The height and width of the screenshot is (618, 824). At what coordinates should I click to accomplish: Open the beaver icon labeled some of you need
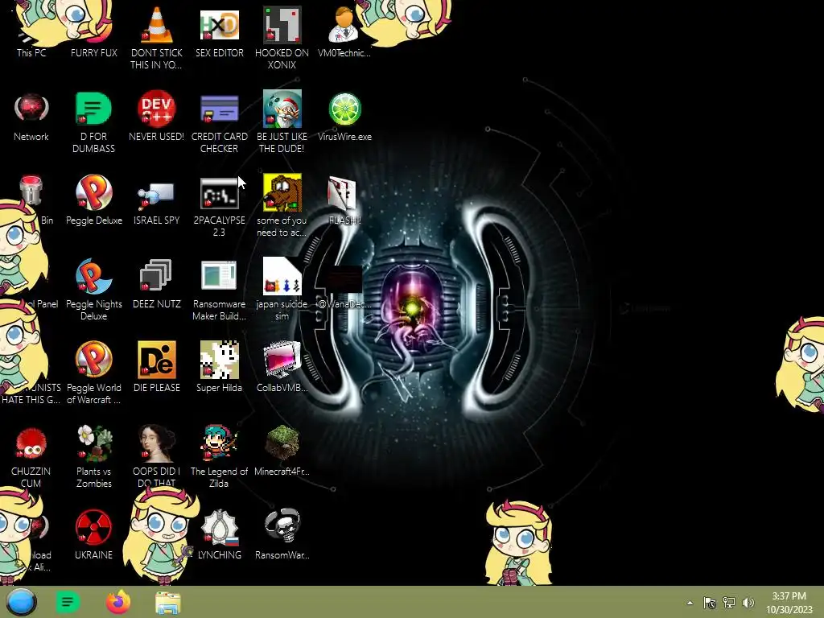point(282,206)
